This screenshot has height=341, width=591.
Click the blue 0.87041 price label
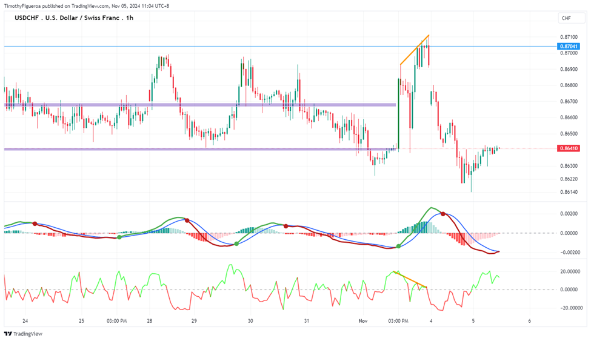click(569, 47)
